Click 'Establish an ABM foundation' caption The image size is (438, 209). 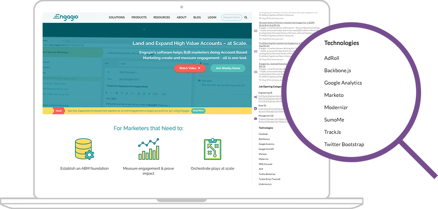[x=84, y=169]
